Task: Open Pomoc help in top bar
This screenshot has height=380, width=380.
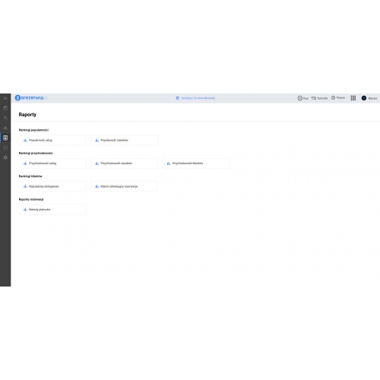Action: click(338, 98)
